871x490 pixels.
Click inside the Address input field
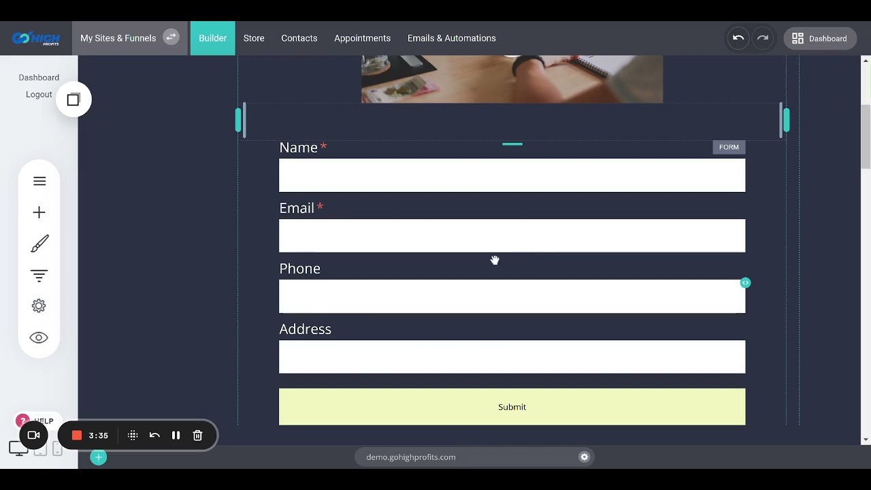[x=512, y=357]
